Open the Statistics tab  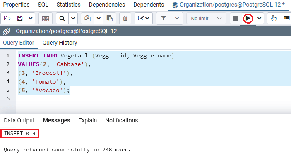(x=68, y=5)
